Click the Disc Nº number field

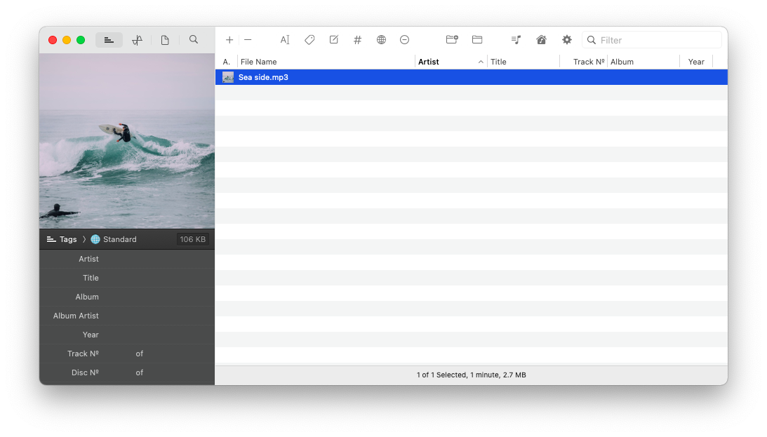click(x=117, y=372)
